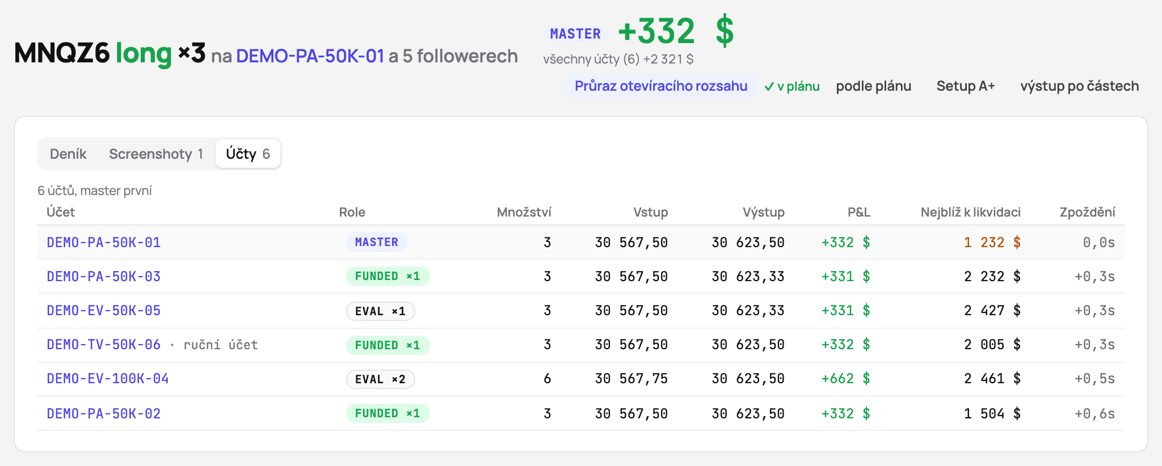The height and width of the screenshot is (466, 1162).
Task: Click the FUNDED ×1 badge for DEMO-TV-50K-06
Action: pos(388,345)
